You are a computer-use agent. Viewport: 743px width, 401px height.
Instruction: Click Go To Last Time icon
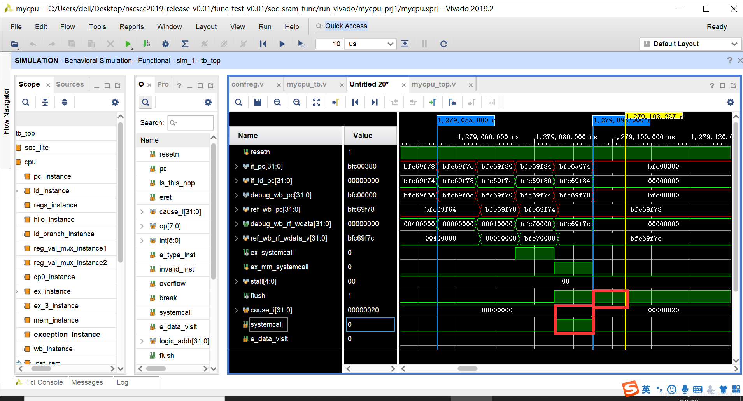pyautogui.click(x=375, y=102)
